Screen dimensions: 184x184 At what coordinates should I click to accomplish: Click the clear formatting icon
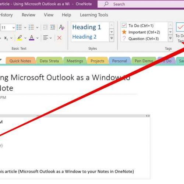(62, 27)
